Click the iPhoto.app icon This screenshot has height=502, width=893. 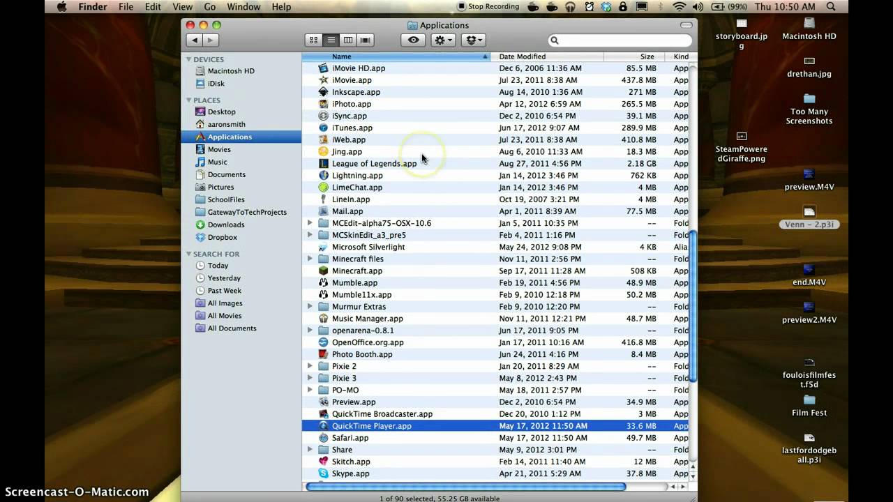click(x=323, y=104)
